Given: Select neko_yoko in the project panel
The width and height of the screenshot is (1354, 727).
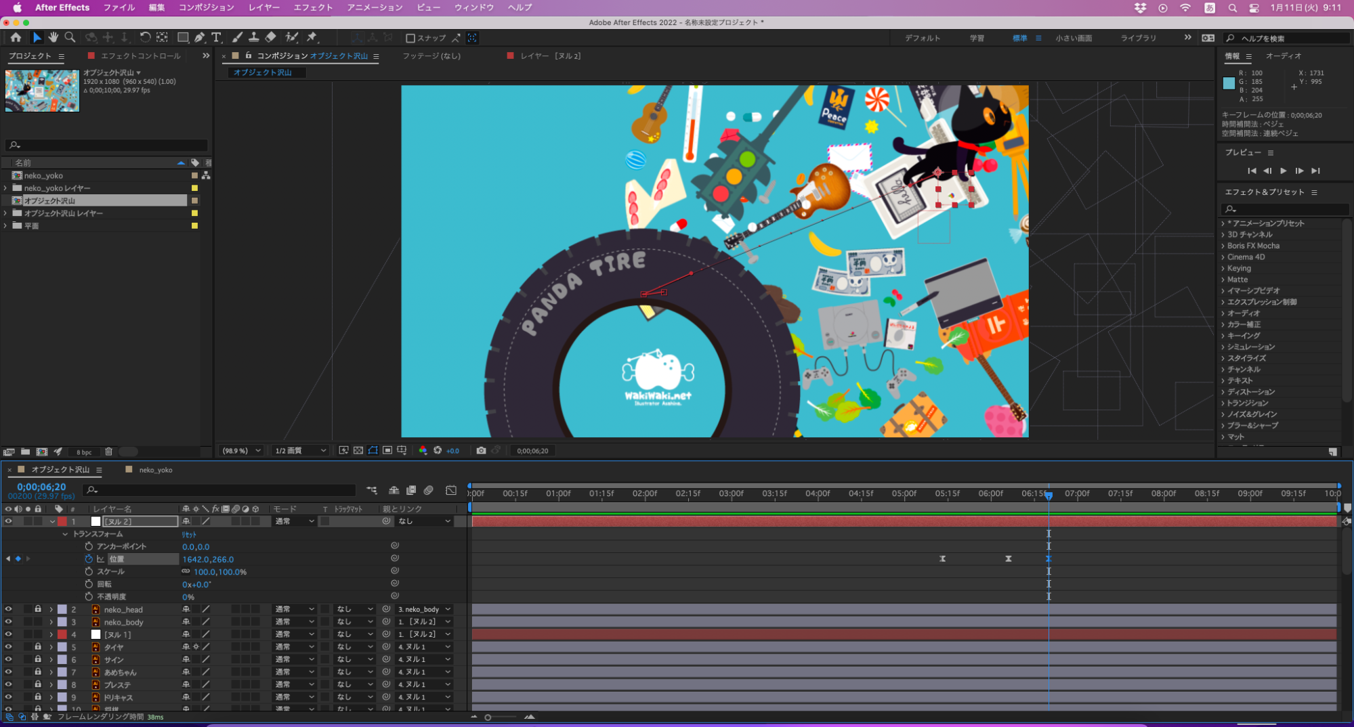Looking at the screenshot, I should (x=43, y=175).
